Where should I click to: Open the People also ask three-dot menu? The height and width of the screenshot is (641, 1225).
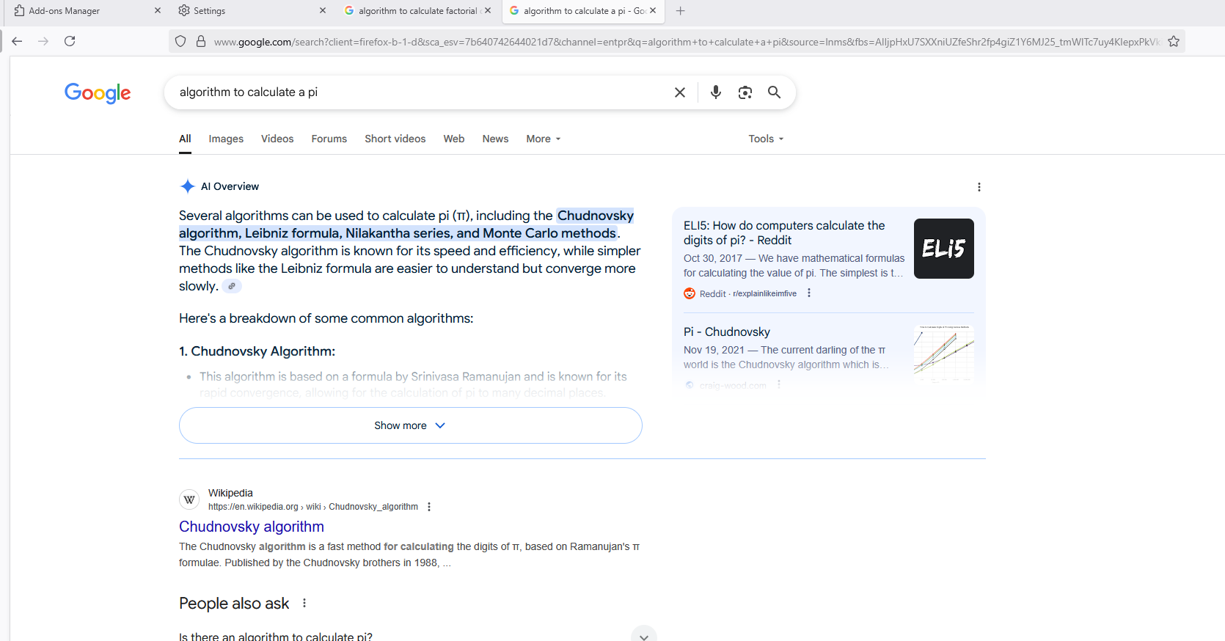pos(304,604)
